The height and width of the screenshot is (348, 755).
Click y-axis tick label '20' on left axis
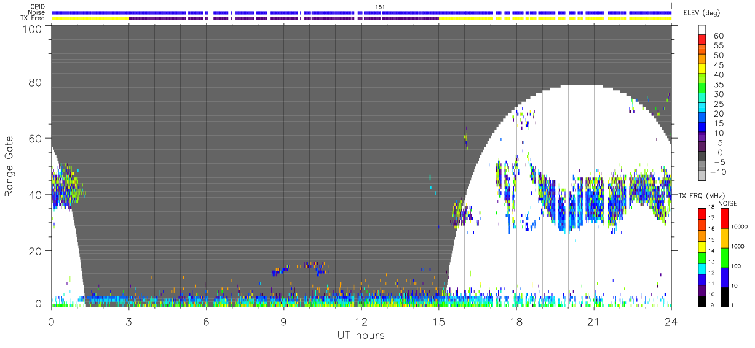coord(35,251)
